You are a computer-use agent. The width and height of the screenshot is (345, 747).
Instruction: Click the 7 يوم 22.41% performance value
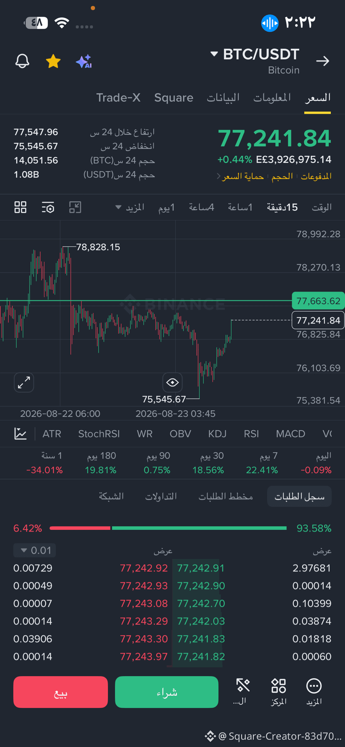(262, 470)
